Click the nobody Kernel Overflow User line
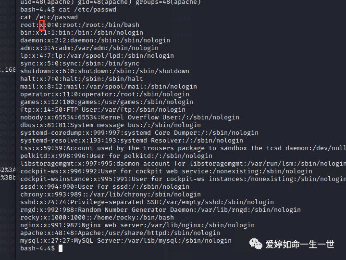This screenshot has height=260, width=346. pos(130,117)
